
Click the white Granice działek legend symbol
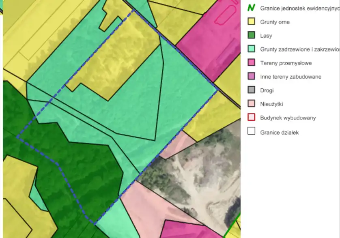(252, 131)
